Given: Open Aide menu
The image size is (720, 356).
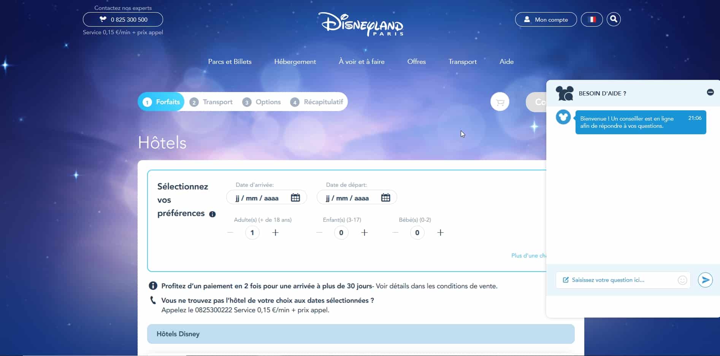Looking at the screenshot, I should coord(506,62).
